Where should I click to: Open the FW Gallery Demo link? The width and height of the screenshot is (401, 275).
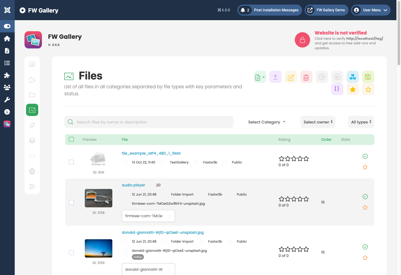(x=326, y=10)
